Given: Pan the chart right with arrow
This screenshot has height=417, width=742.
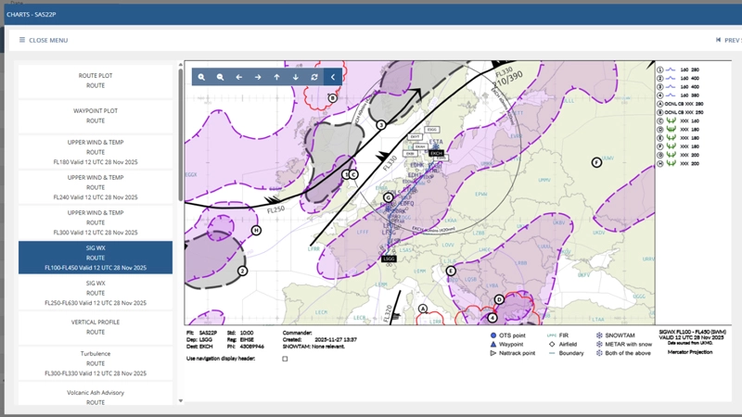Looking at the screenshot, I should pyautogui.click(x=258, y=77).
